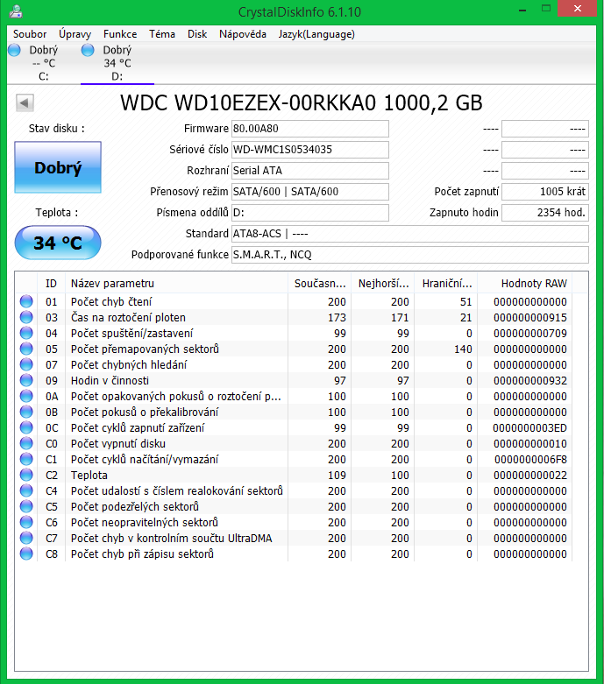Click status orb for row 0C cyklů zapnutí
This screenshot has height=684, width=604.
point(26,427)
